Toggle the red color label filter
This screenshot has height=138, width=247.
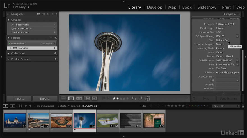tap(190, 106)
